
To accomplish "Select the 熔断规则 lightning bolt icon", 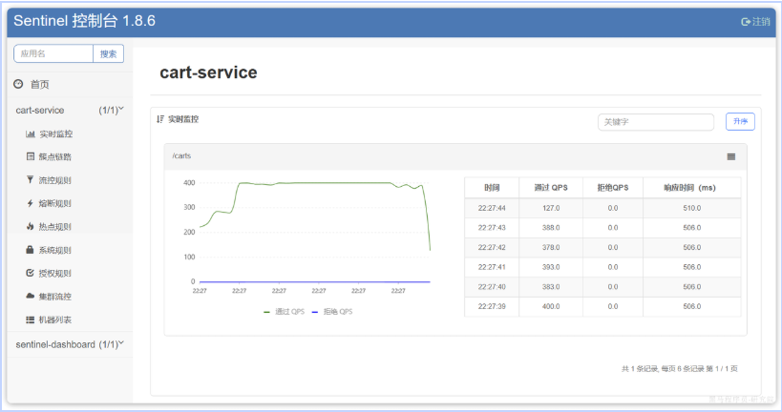I will [x=31, y=204].
